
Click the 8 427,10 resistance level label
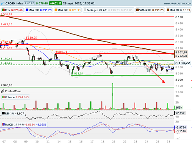click(x=7, y=24)
